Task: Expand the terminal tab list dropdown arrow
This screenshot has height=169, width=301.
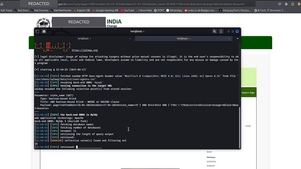Action: tap(238, 39)
